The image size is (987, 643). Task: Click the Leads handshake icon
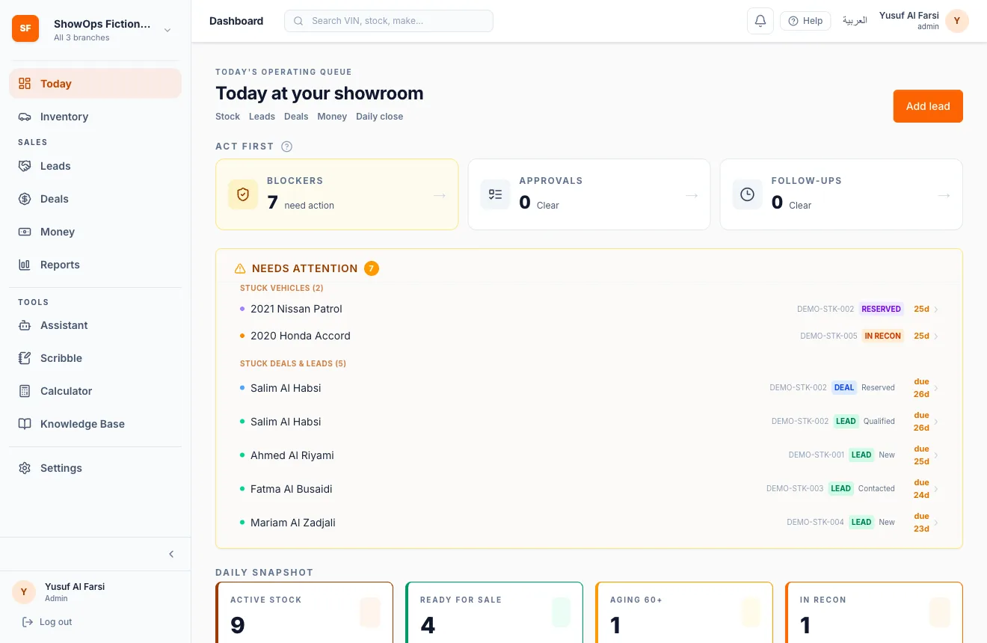pyautogui.click(x=25, y=166)
